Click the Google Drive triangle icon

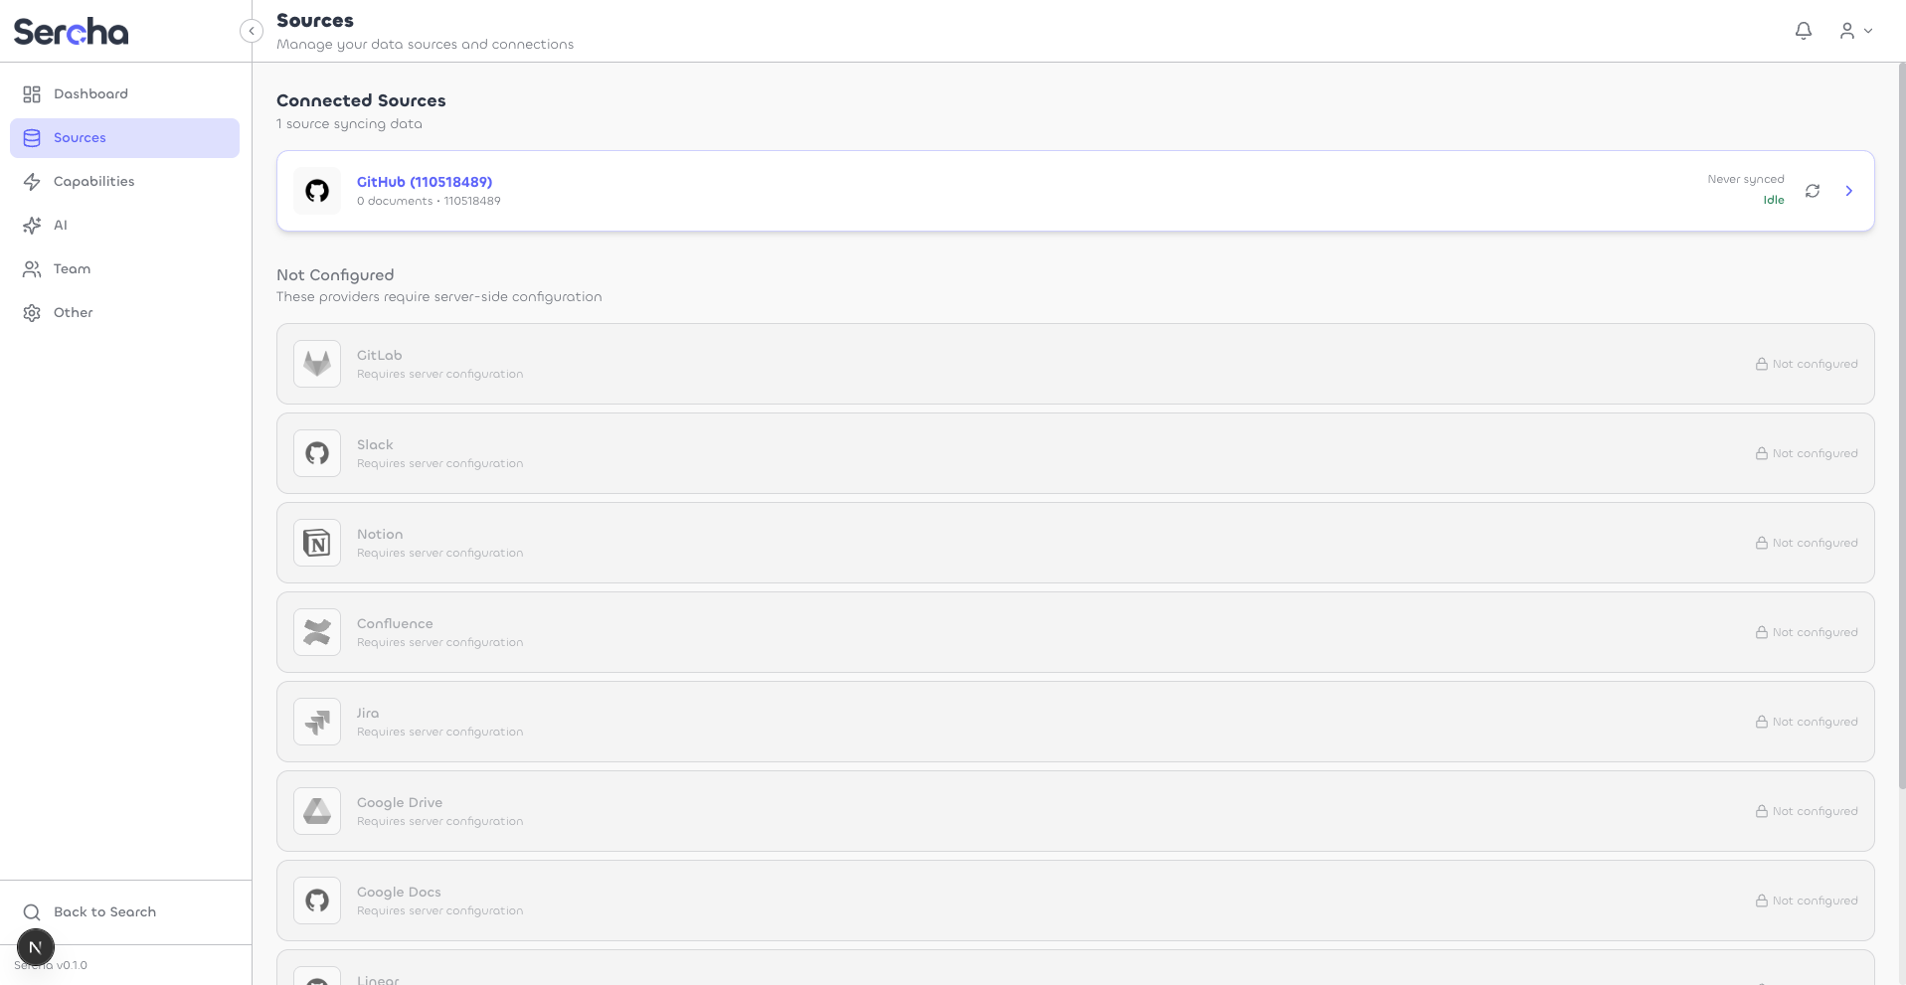coord(317,811)
